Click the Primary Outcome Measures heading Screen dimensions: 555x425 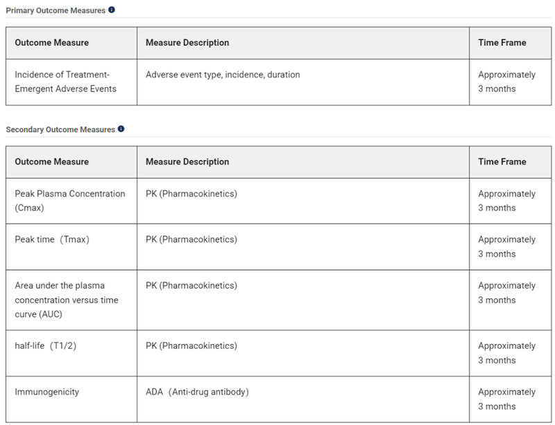click(x=55, y=10)
